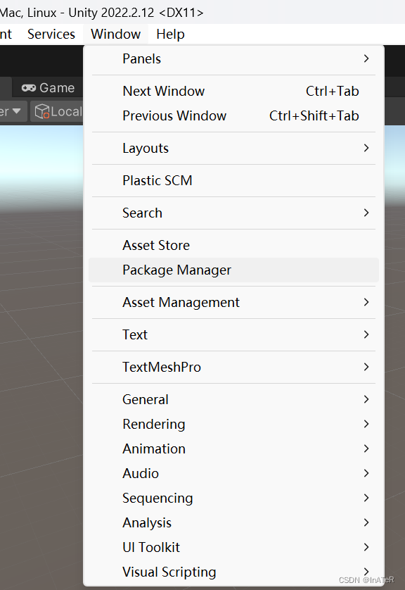This screenshot has height=590, width=405.
Task: Expand the Layouts submenu
Action: tap(365, 148)
